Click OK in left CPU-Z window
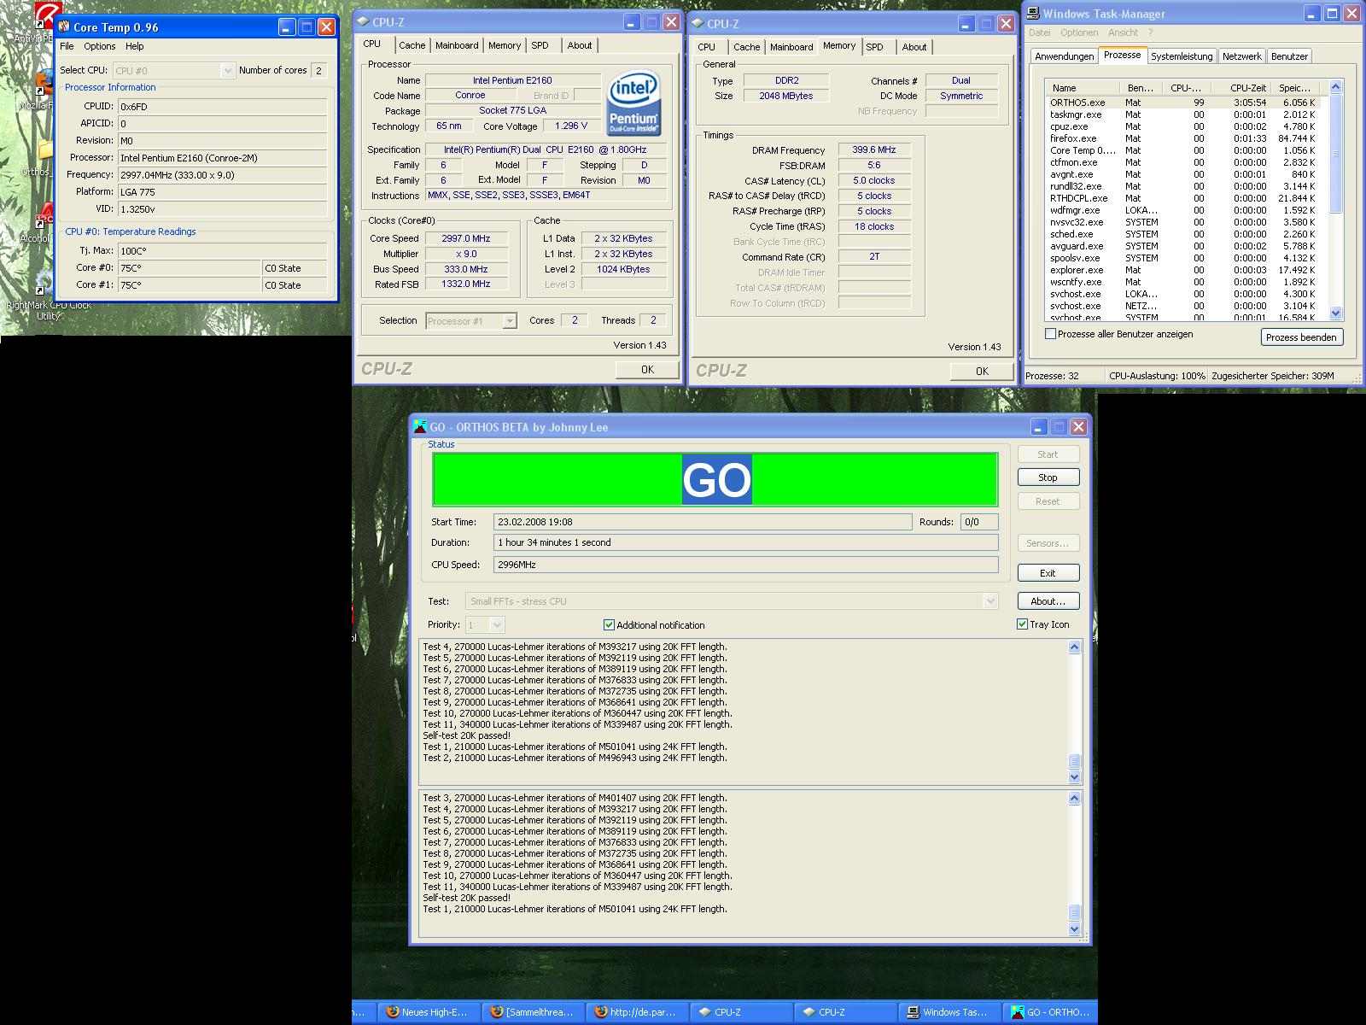The width and height of the screenshot is (1366, 1025). click(x=647, y=370)
